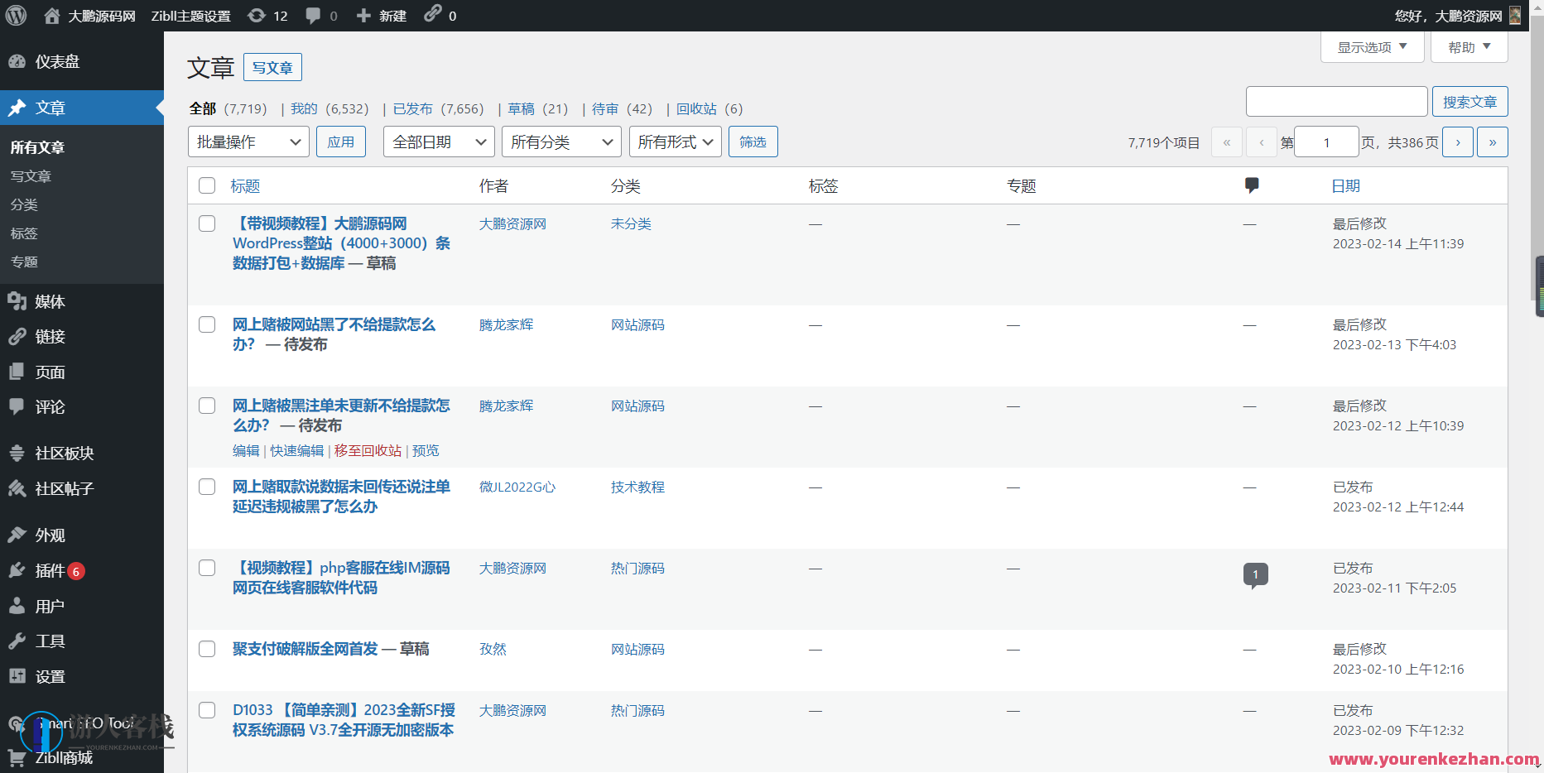Expand the 所有分类 category filter dropdown
1544x773 pixels.
point(560,142)
